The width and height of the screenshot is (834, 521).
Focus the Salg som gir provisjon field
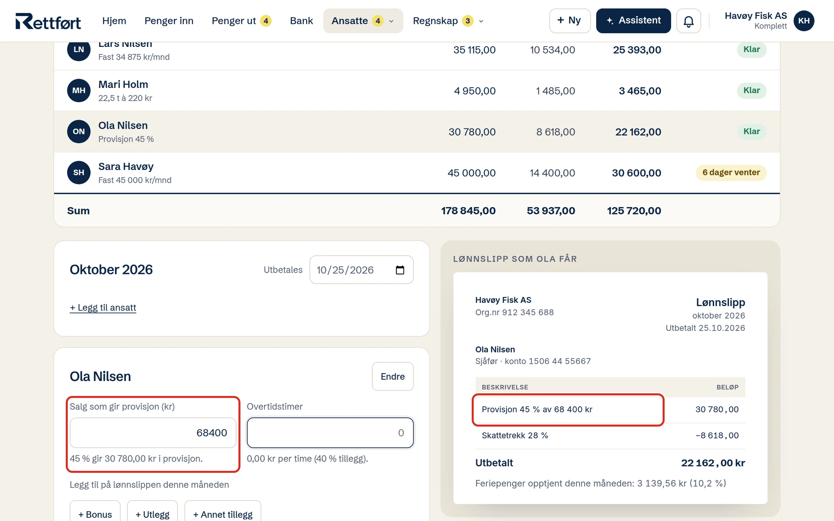(x=153, y=433)
